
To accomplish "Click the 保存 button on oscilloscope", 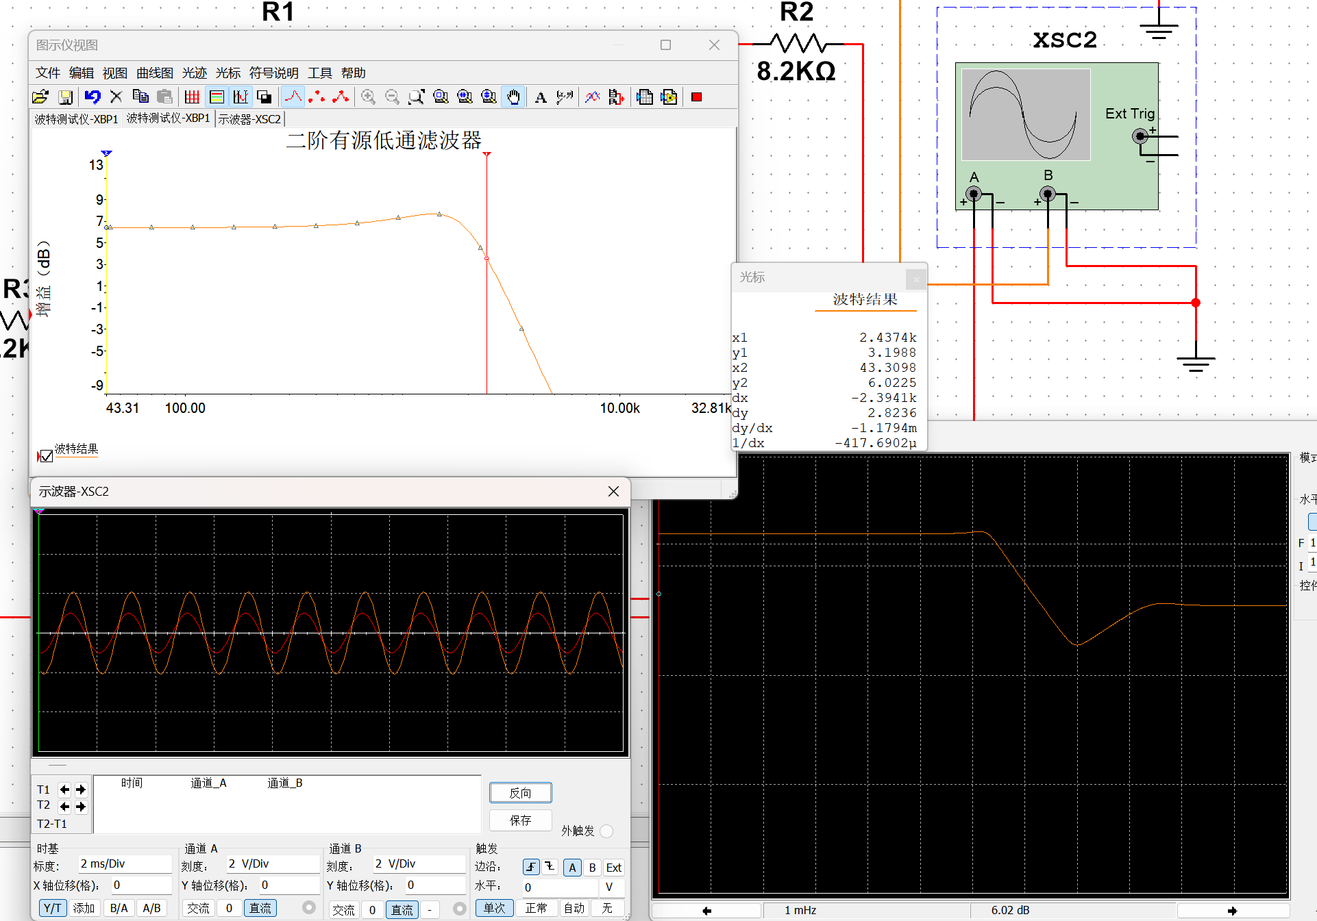I will (520, 820).
